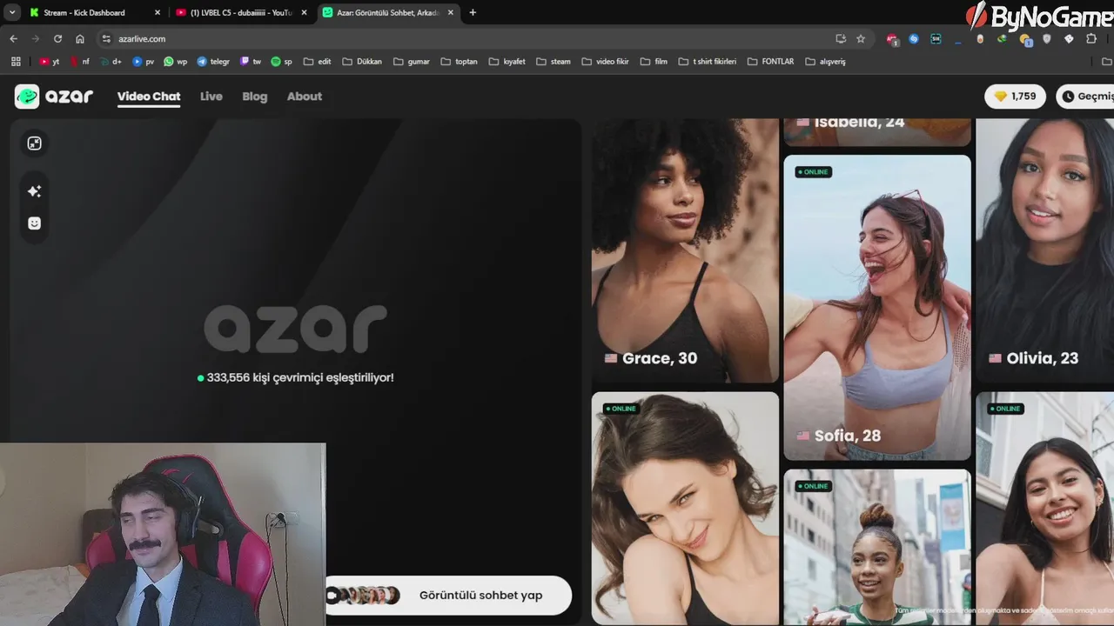This screenshot has width=1114, height=626.
Task: Open the nf Netflix bookmark
Action: pyautogui.click(x=80, y=62)
